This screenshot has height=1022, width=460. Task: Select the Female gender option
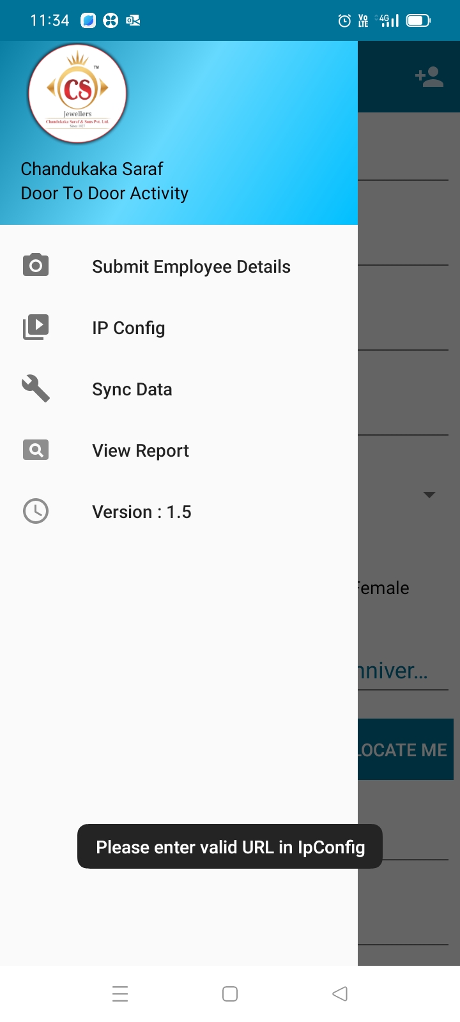[x=383, y=588]
